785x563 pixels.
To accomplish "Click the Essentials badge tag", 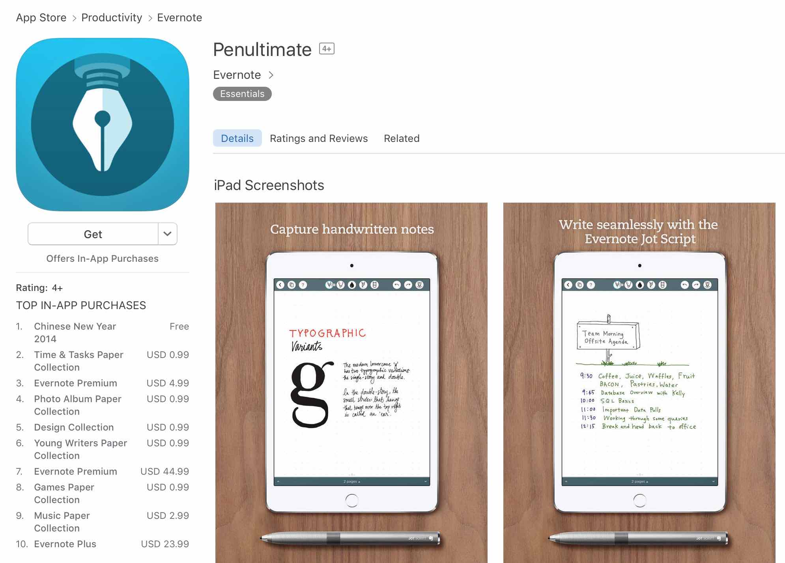I will pyautogui.click(x=242, y=94).
